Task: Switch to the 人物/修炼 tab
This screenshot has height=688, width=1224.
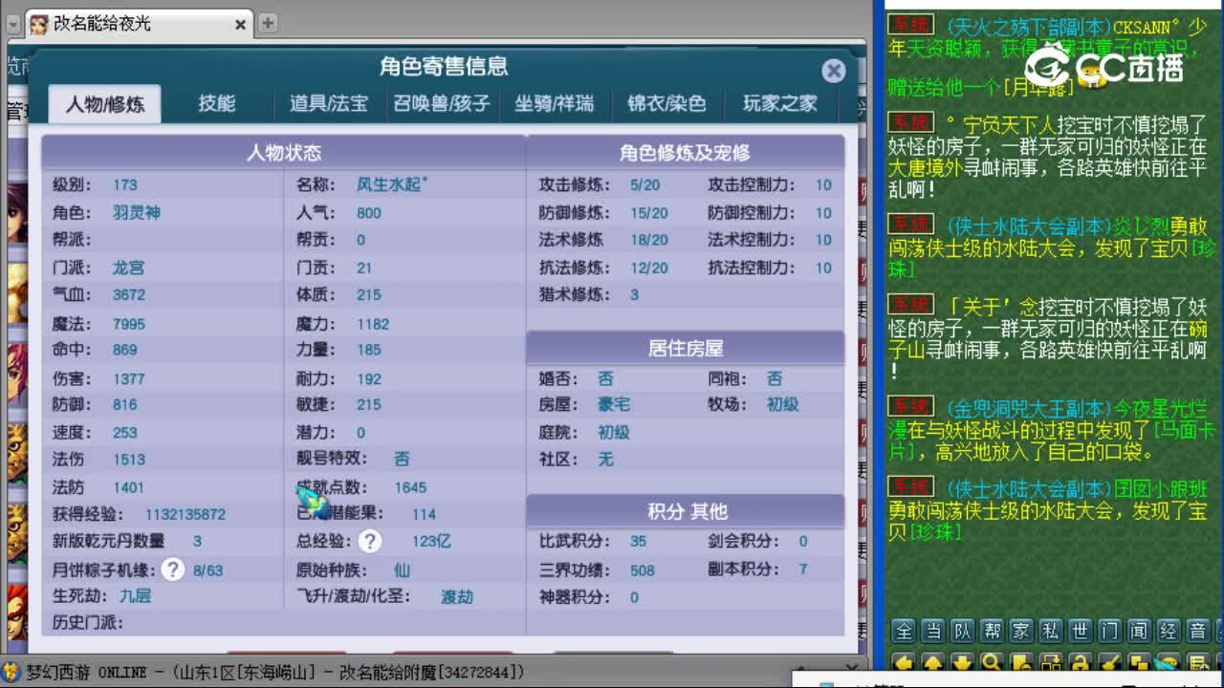Action: 105,103
